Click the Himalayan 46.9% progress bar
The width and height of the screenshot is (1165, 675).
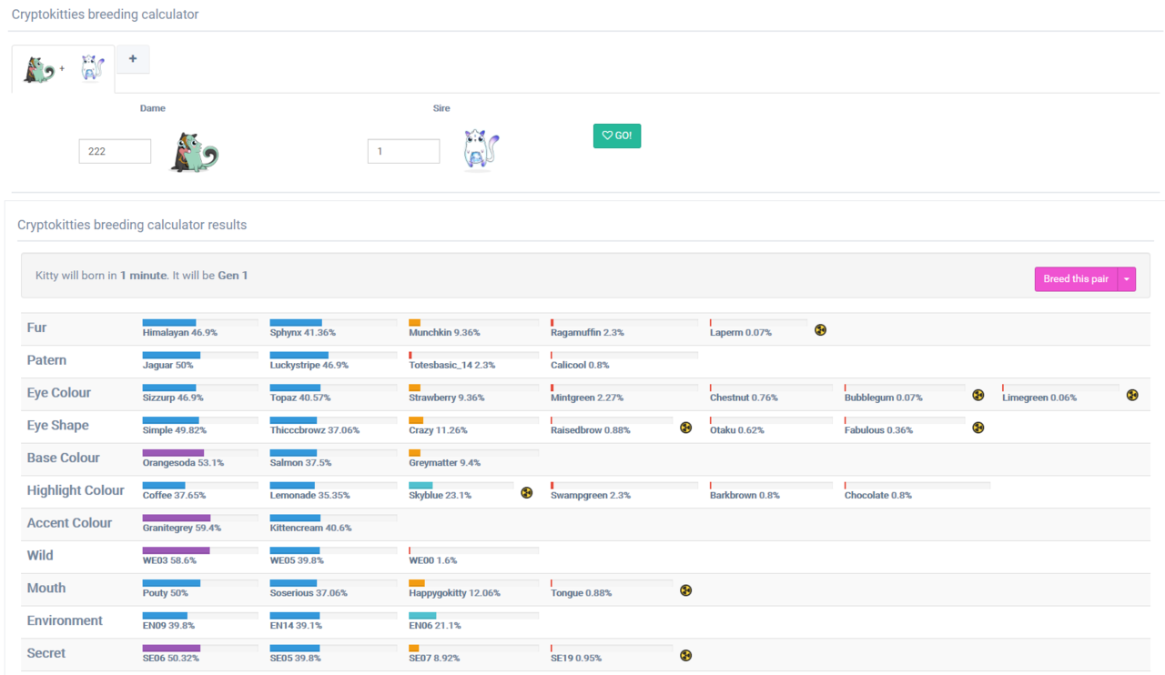(x=200, y=323)
